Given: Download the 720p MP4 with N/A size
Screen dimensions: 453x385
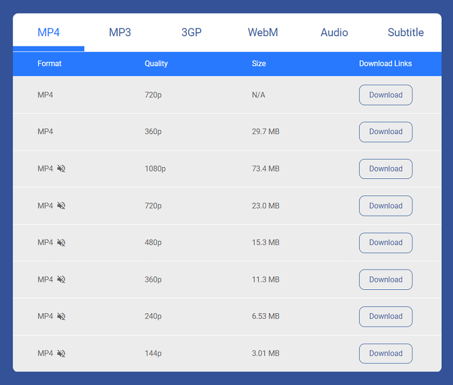Looking at the screenshot, I should coord(386,95).
